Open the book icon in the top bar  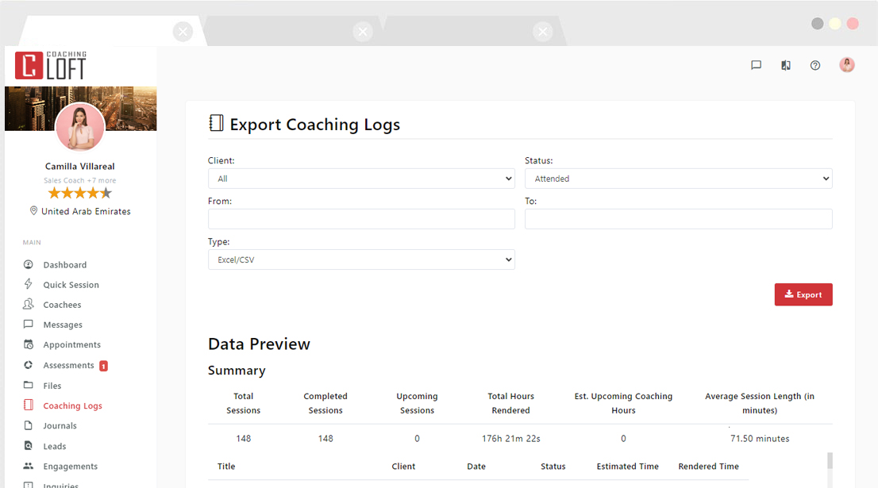coord(786,65)
